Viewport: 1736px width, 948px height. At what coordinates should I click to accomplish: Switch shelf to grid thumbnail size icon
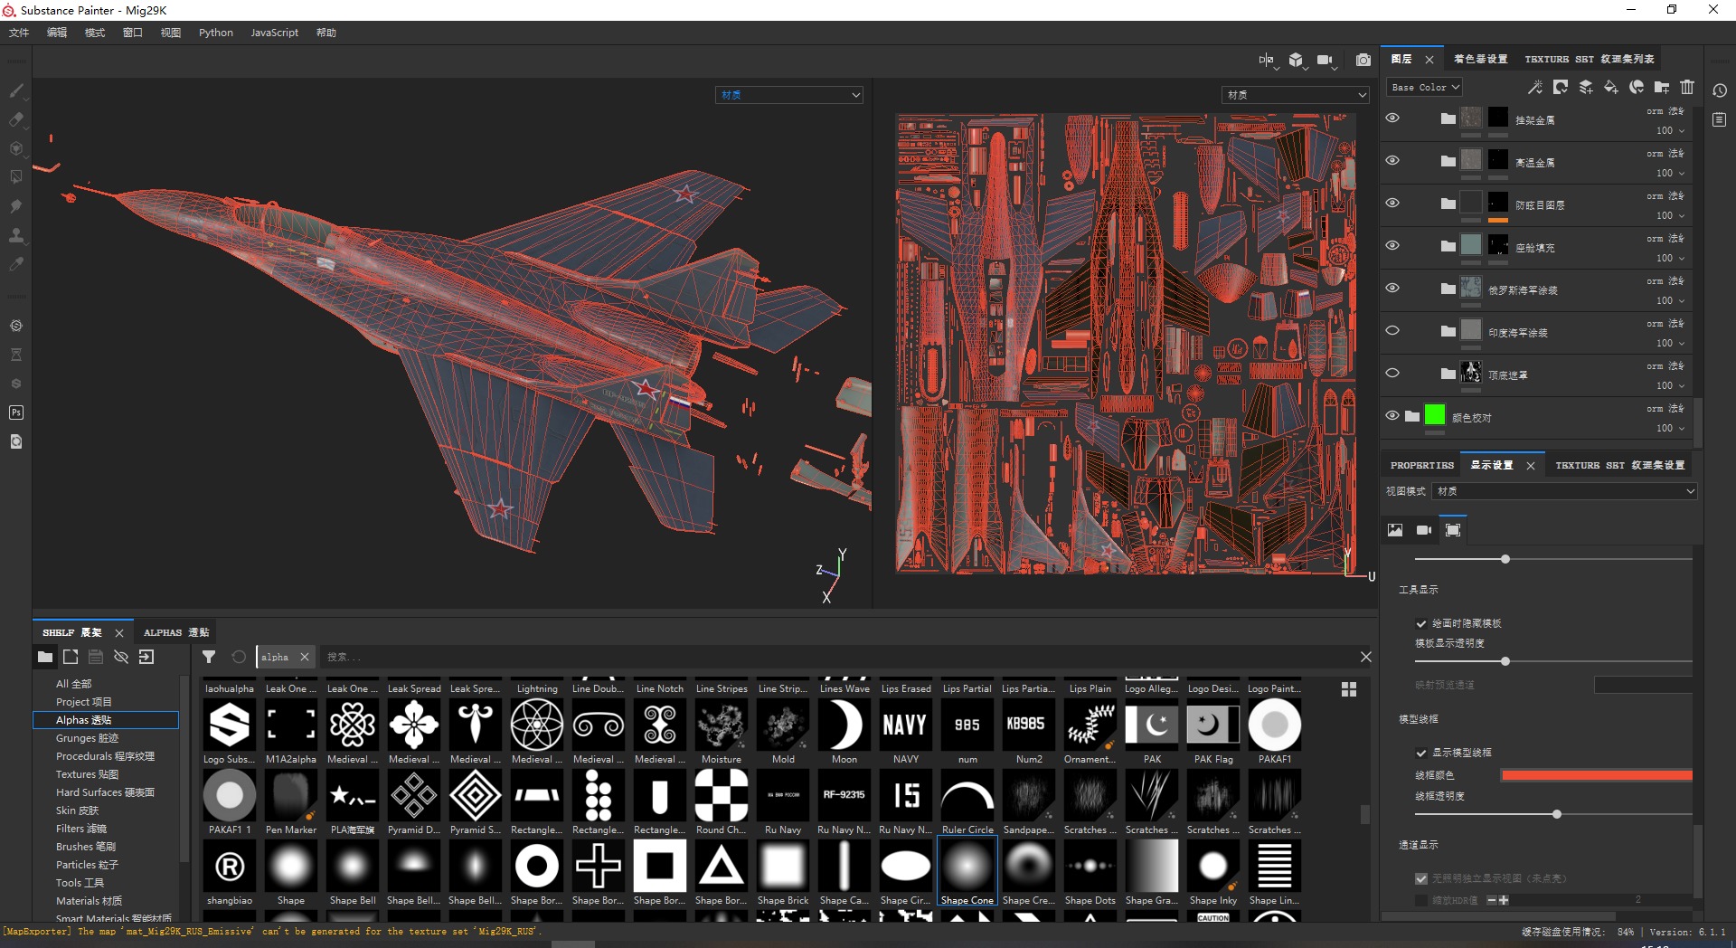click(1349, 689)
